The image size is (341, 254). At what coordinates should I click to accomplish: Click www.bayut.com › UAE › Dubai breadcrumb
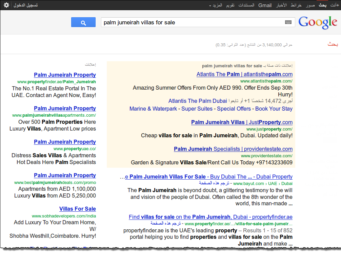click(263, 184)
